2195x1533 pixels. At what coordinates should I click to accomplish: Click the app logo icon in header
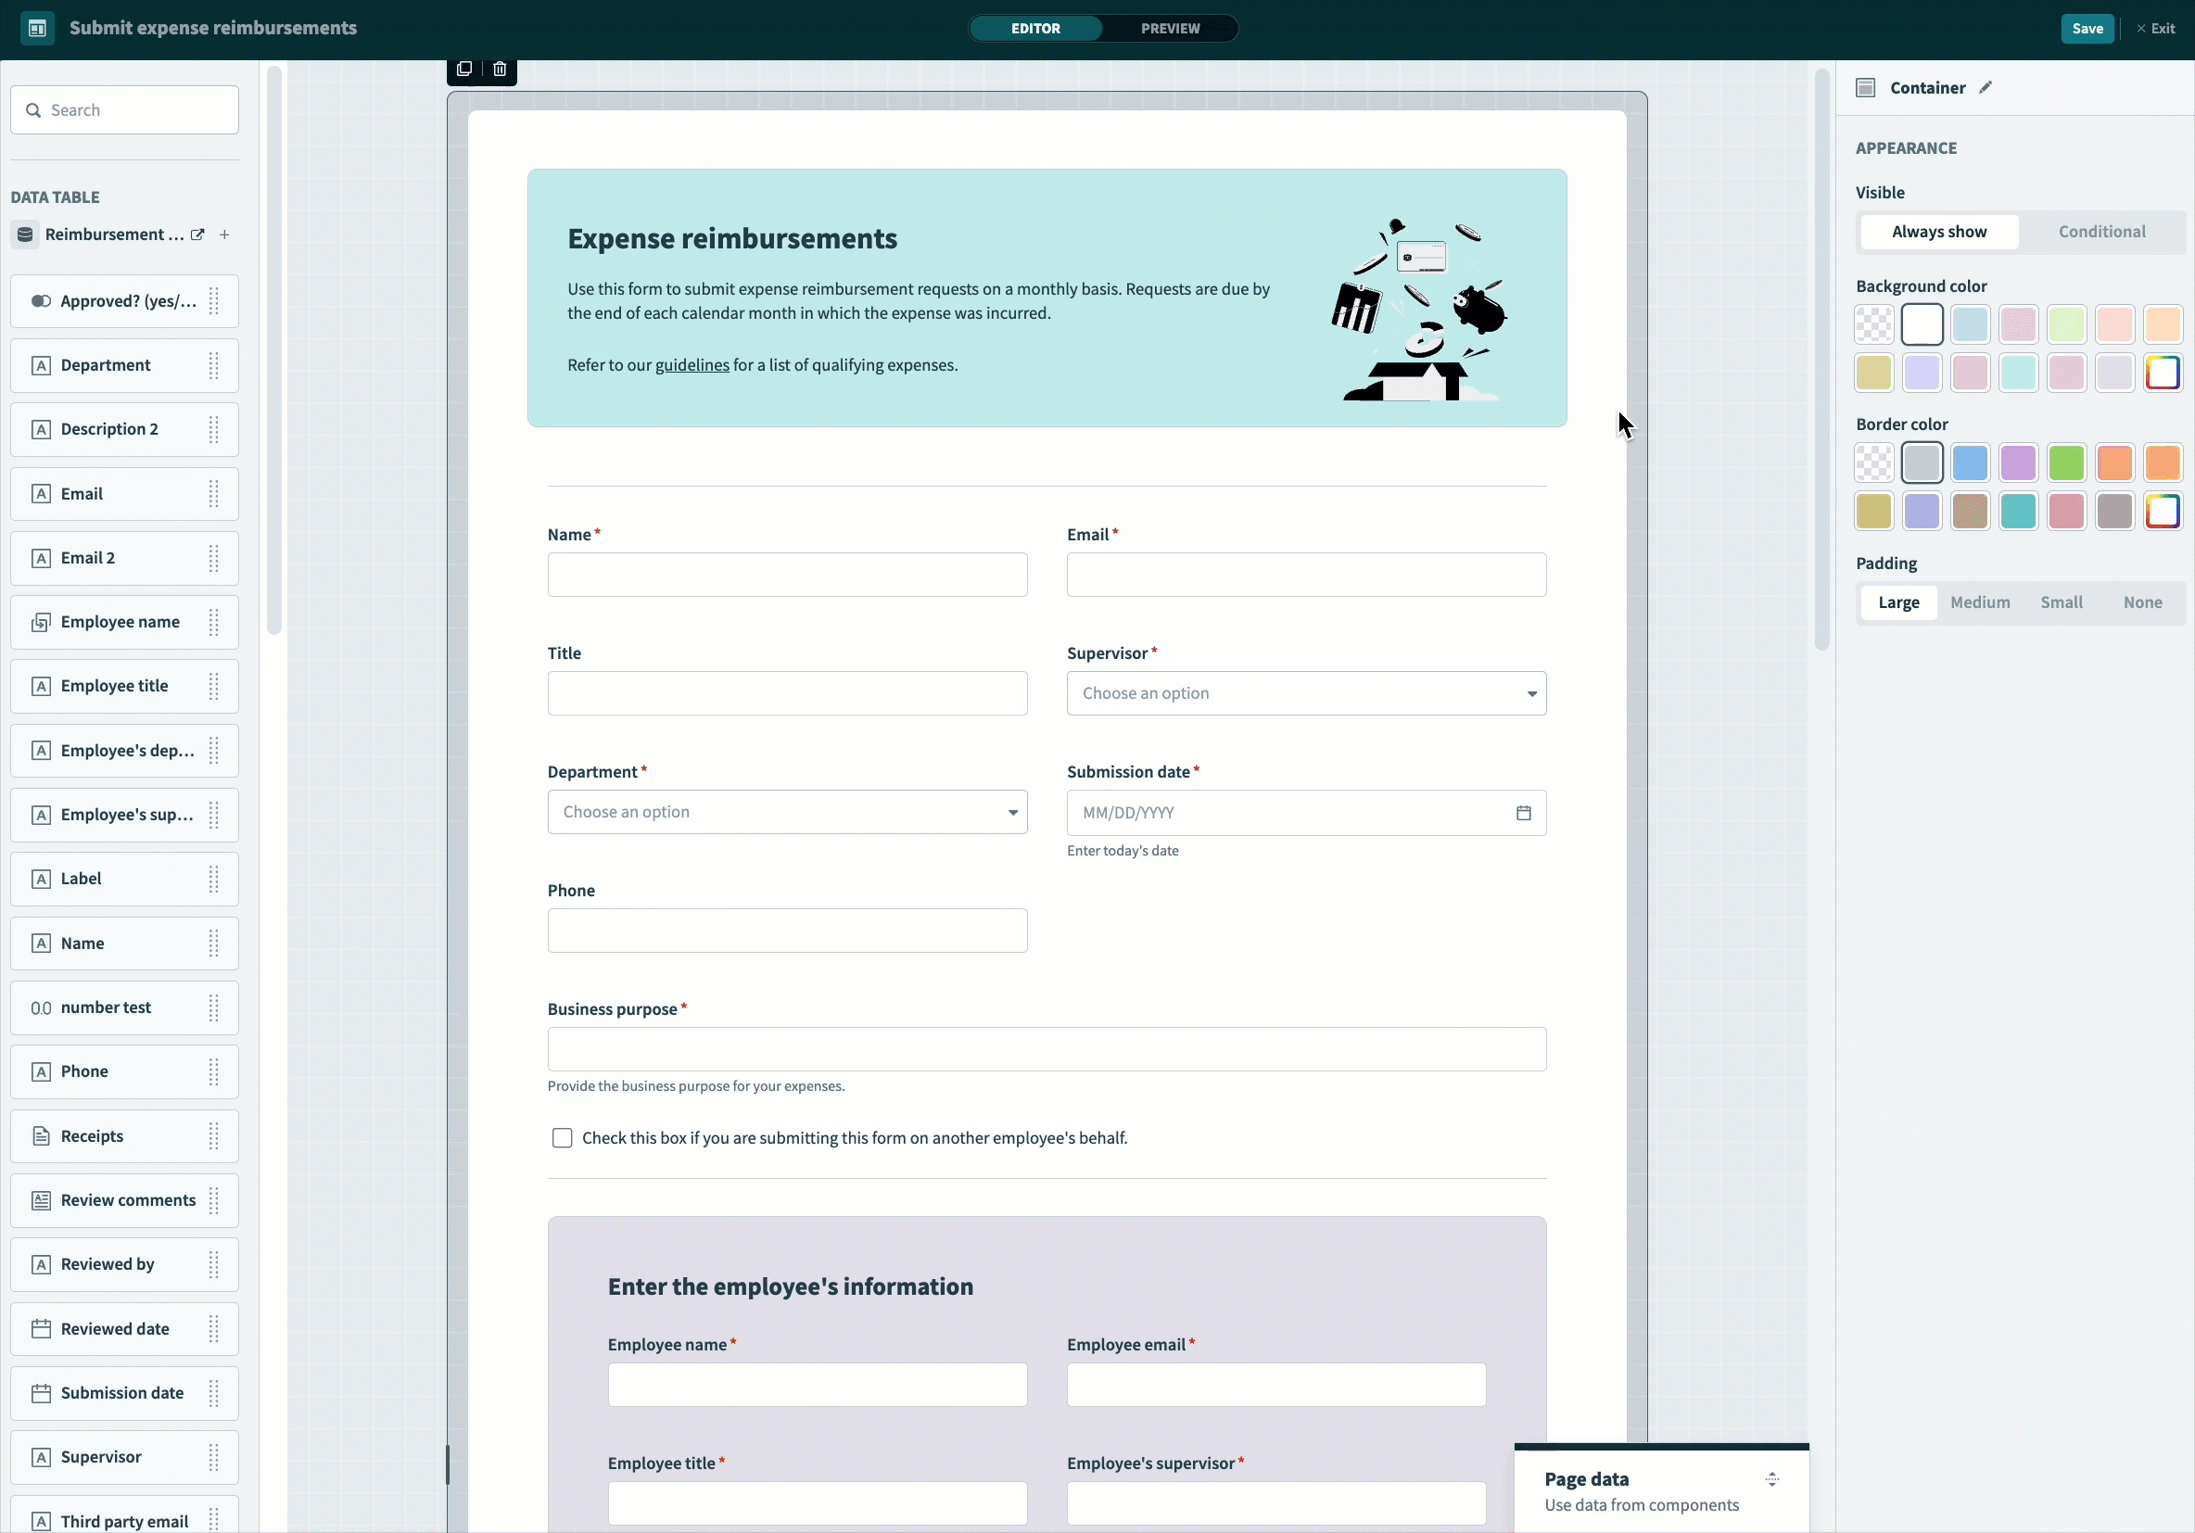pyautogui.click(x=37, y=28)
